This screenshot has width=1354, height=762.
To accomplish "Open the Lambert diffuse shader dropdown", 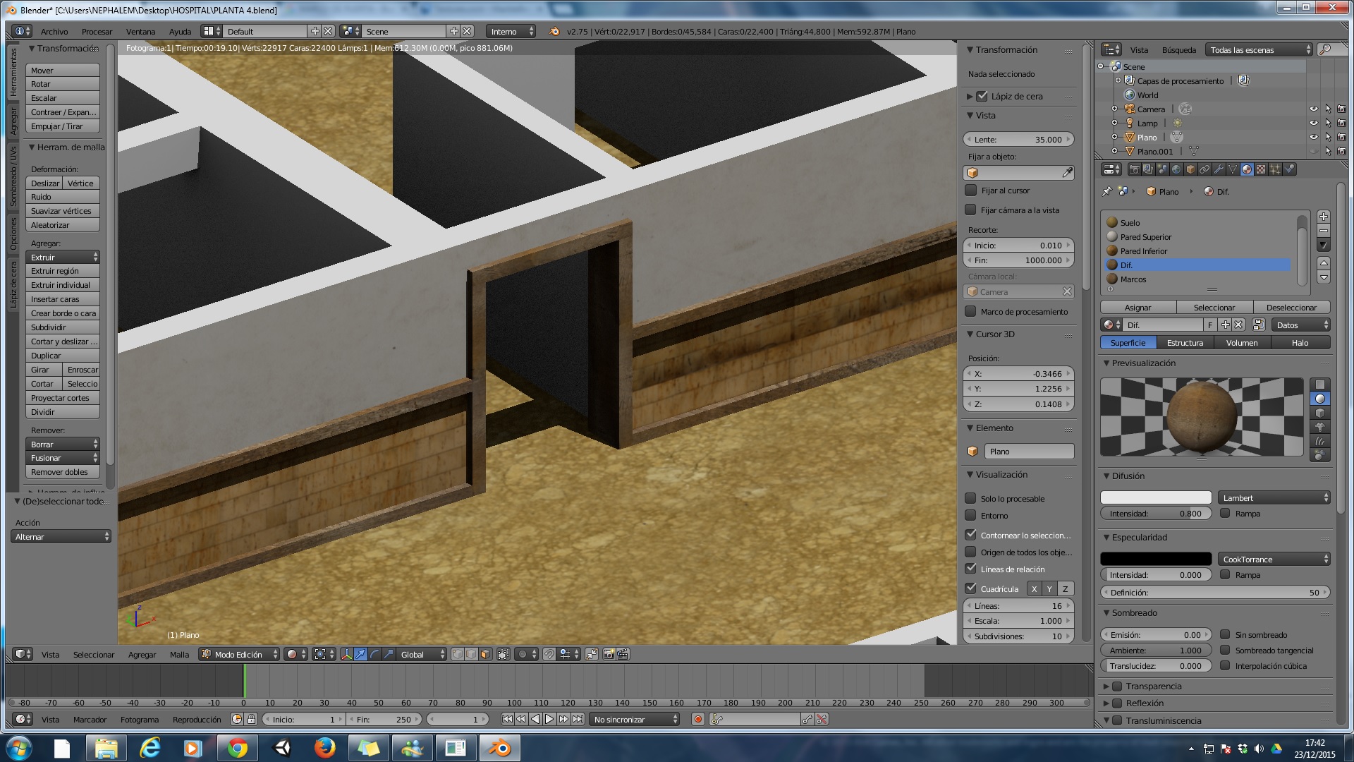I will [x=1274, y=497].
